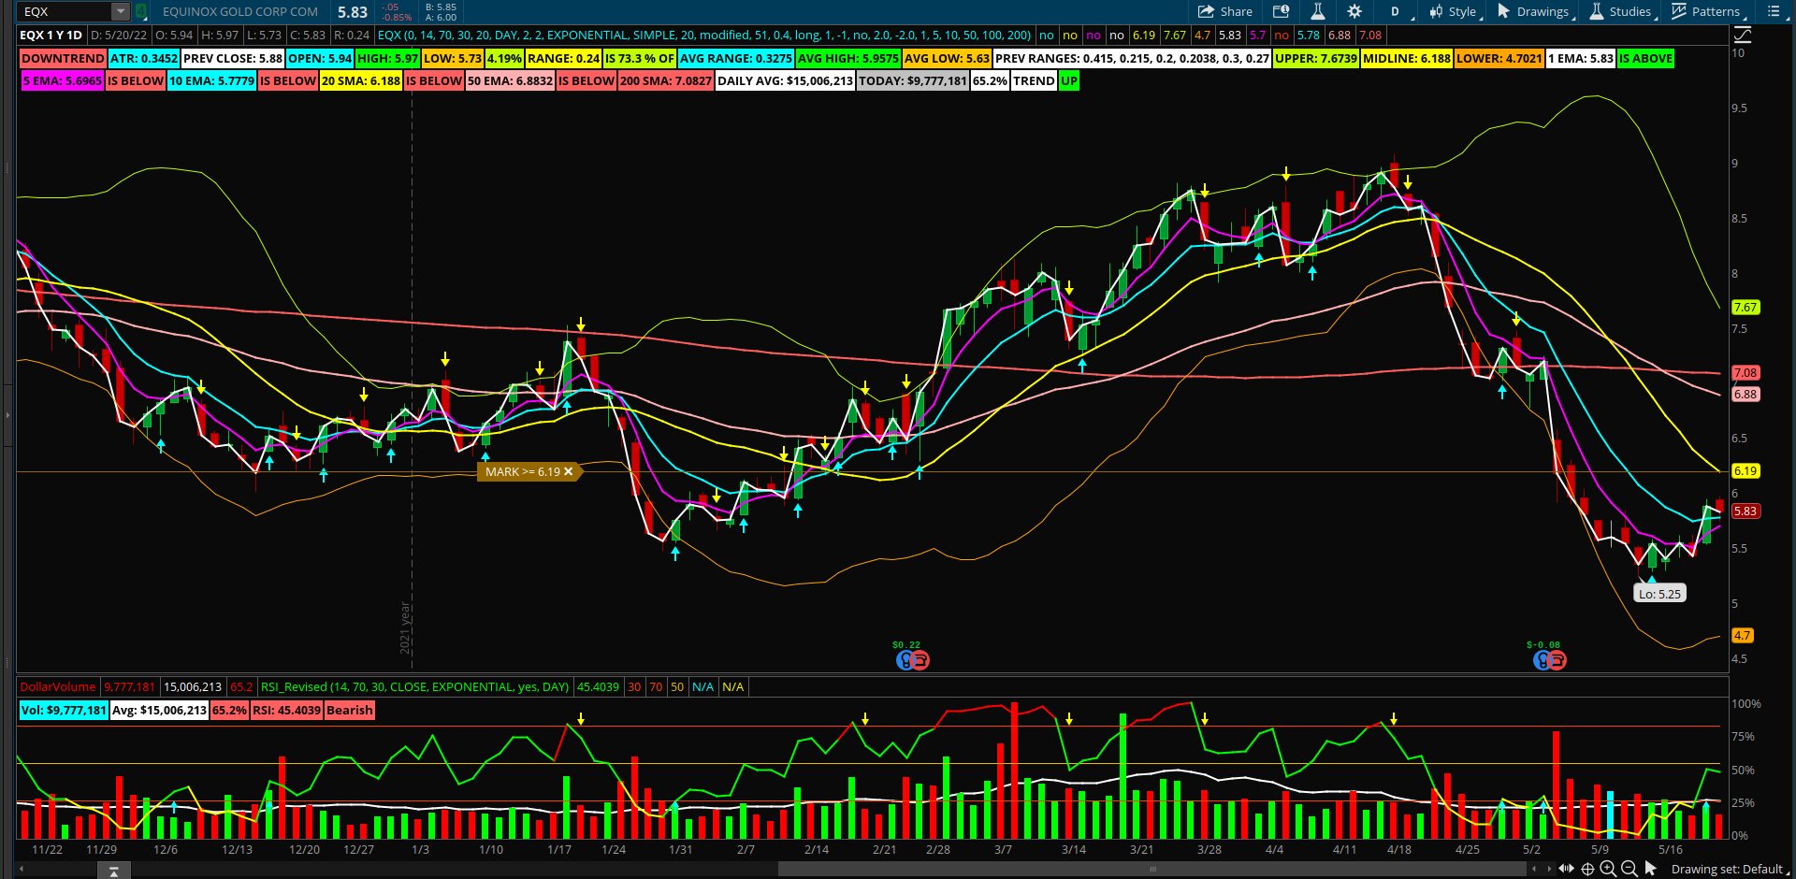Open the Drawing set: Default dropdown
This screenshot has width=1796, height=879.
pyautogui.click(x=1730, y=869)
